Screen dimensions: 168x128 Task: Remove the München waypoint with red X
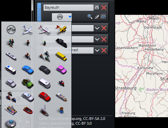click(104, 28)
